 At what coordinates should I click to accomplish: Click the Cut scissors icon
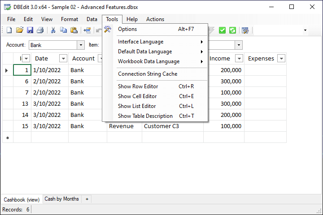[x=53, y=30]
